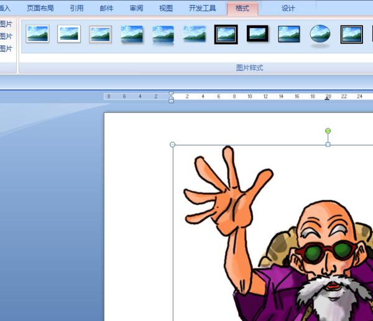Image resolution: width=373 pixels, height=321 pixels.
Task: Click the 图片样式 group label
Action: click(249, 68)
